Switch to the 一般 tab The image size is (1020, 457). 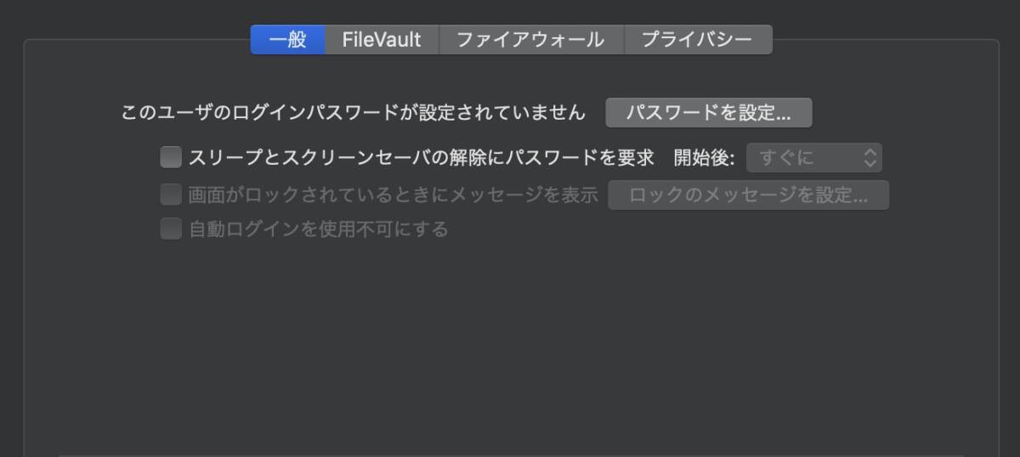(287, 39)
